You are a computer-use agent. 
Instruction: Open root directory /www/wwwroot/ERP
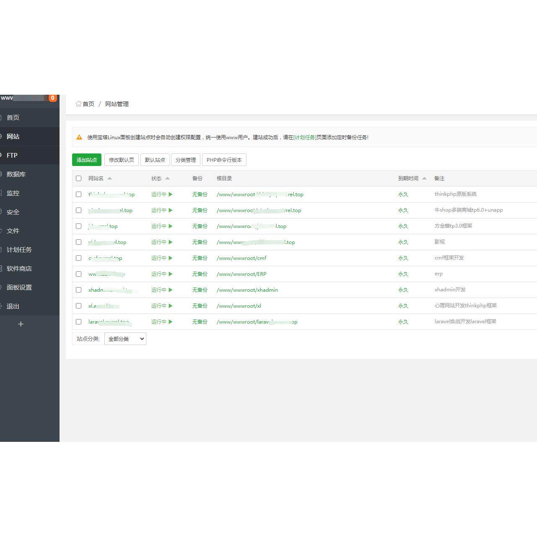pos(241,274)
